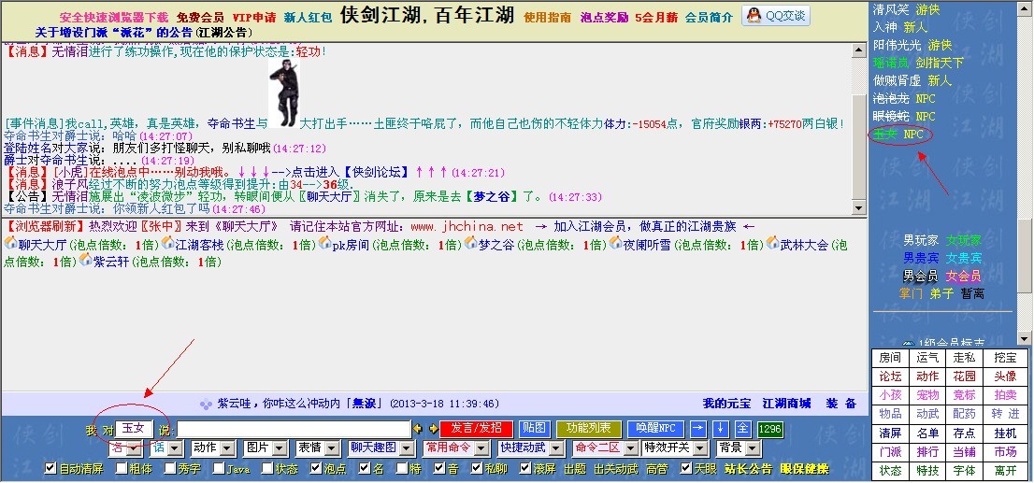Click the house icon beside 武林大会

pyautogui.click(x=773, y=243)
